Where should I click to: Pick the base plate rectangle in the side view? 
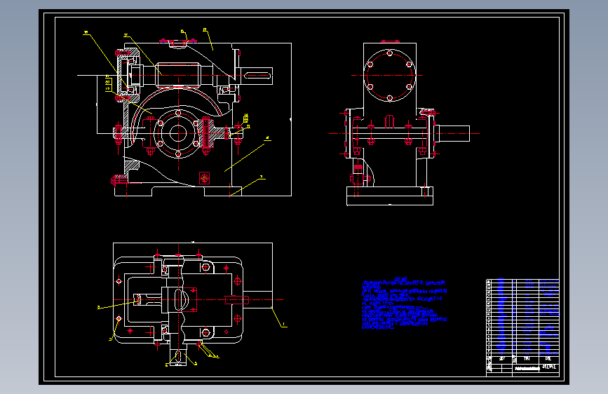(390, 196)
